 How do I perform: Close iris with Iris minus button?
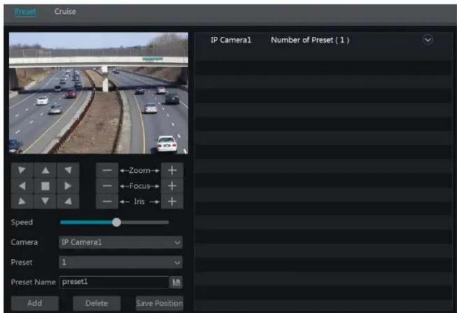pyautogui.click(x=107, y=201)
